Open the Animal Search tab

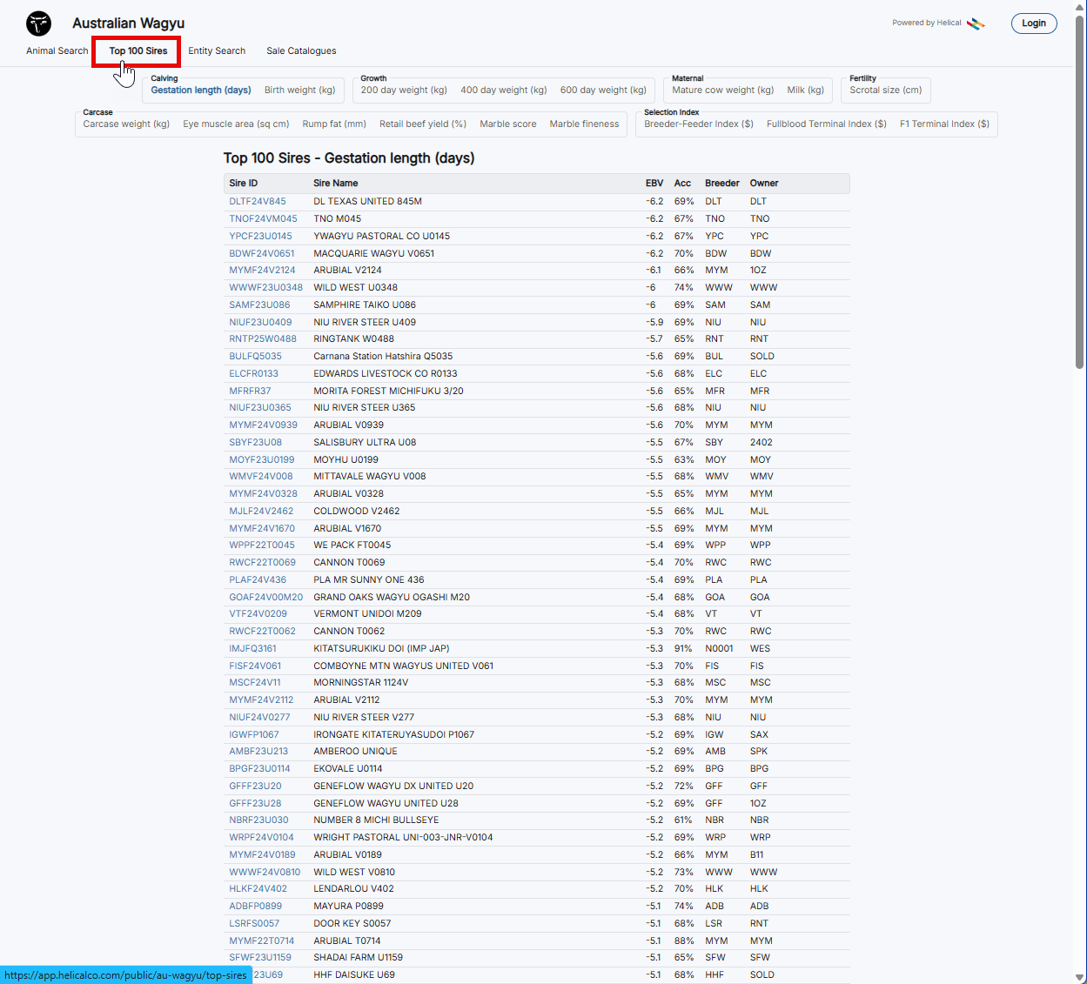click(x=57, y=51)
